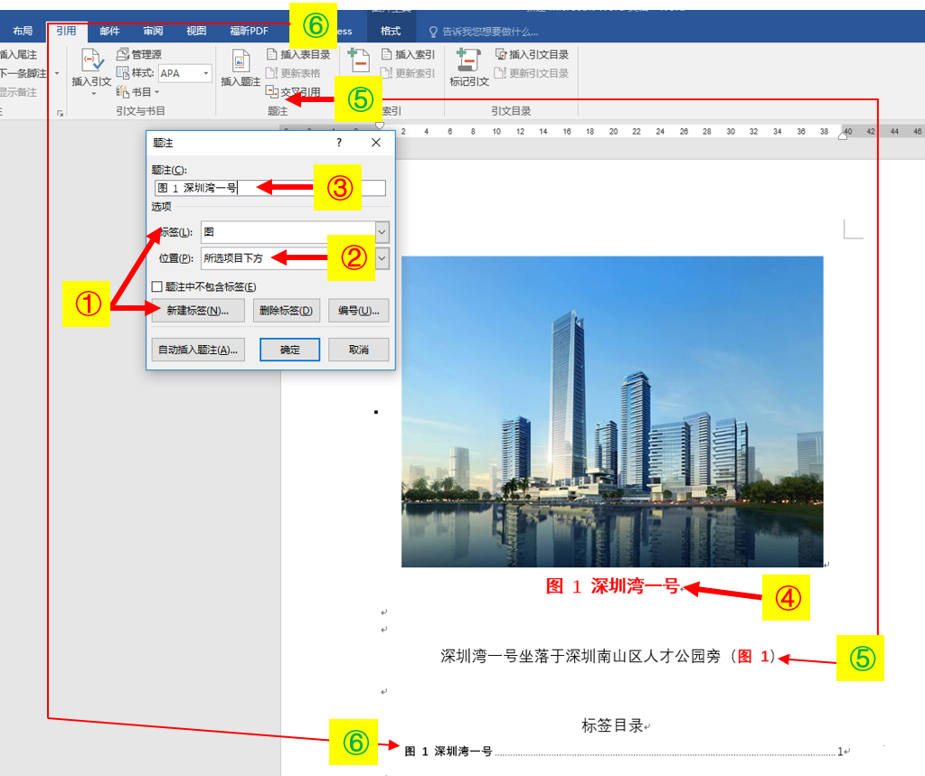Click Update Table of Authorities (更新引文目录)
The height and width of the screenshot is (776, 925).
tap(532, 73)
